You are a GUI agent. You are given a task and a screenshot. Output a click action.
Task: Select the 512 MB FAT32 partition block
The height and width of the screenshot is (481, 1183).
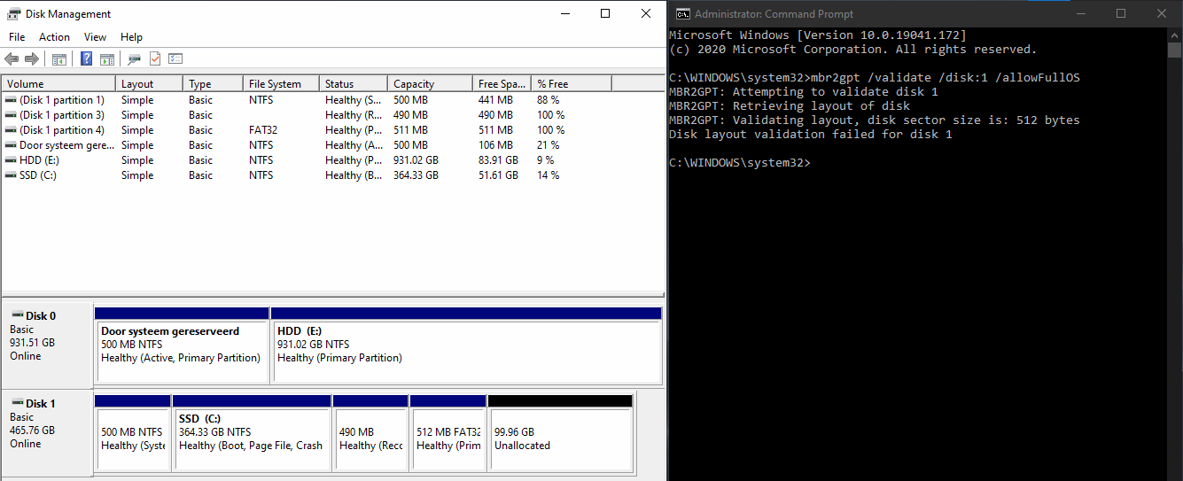tap(448, 433)
